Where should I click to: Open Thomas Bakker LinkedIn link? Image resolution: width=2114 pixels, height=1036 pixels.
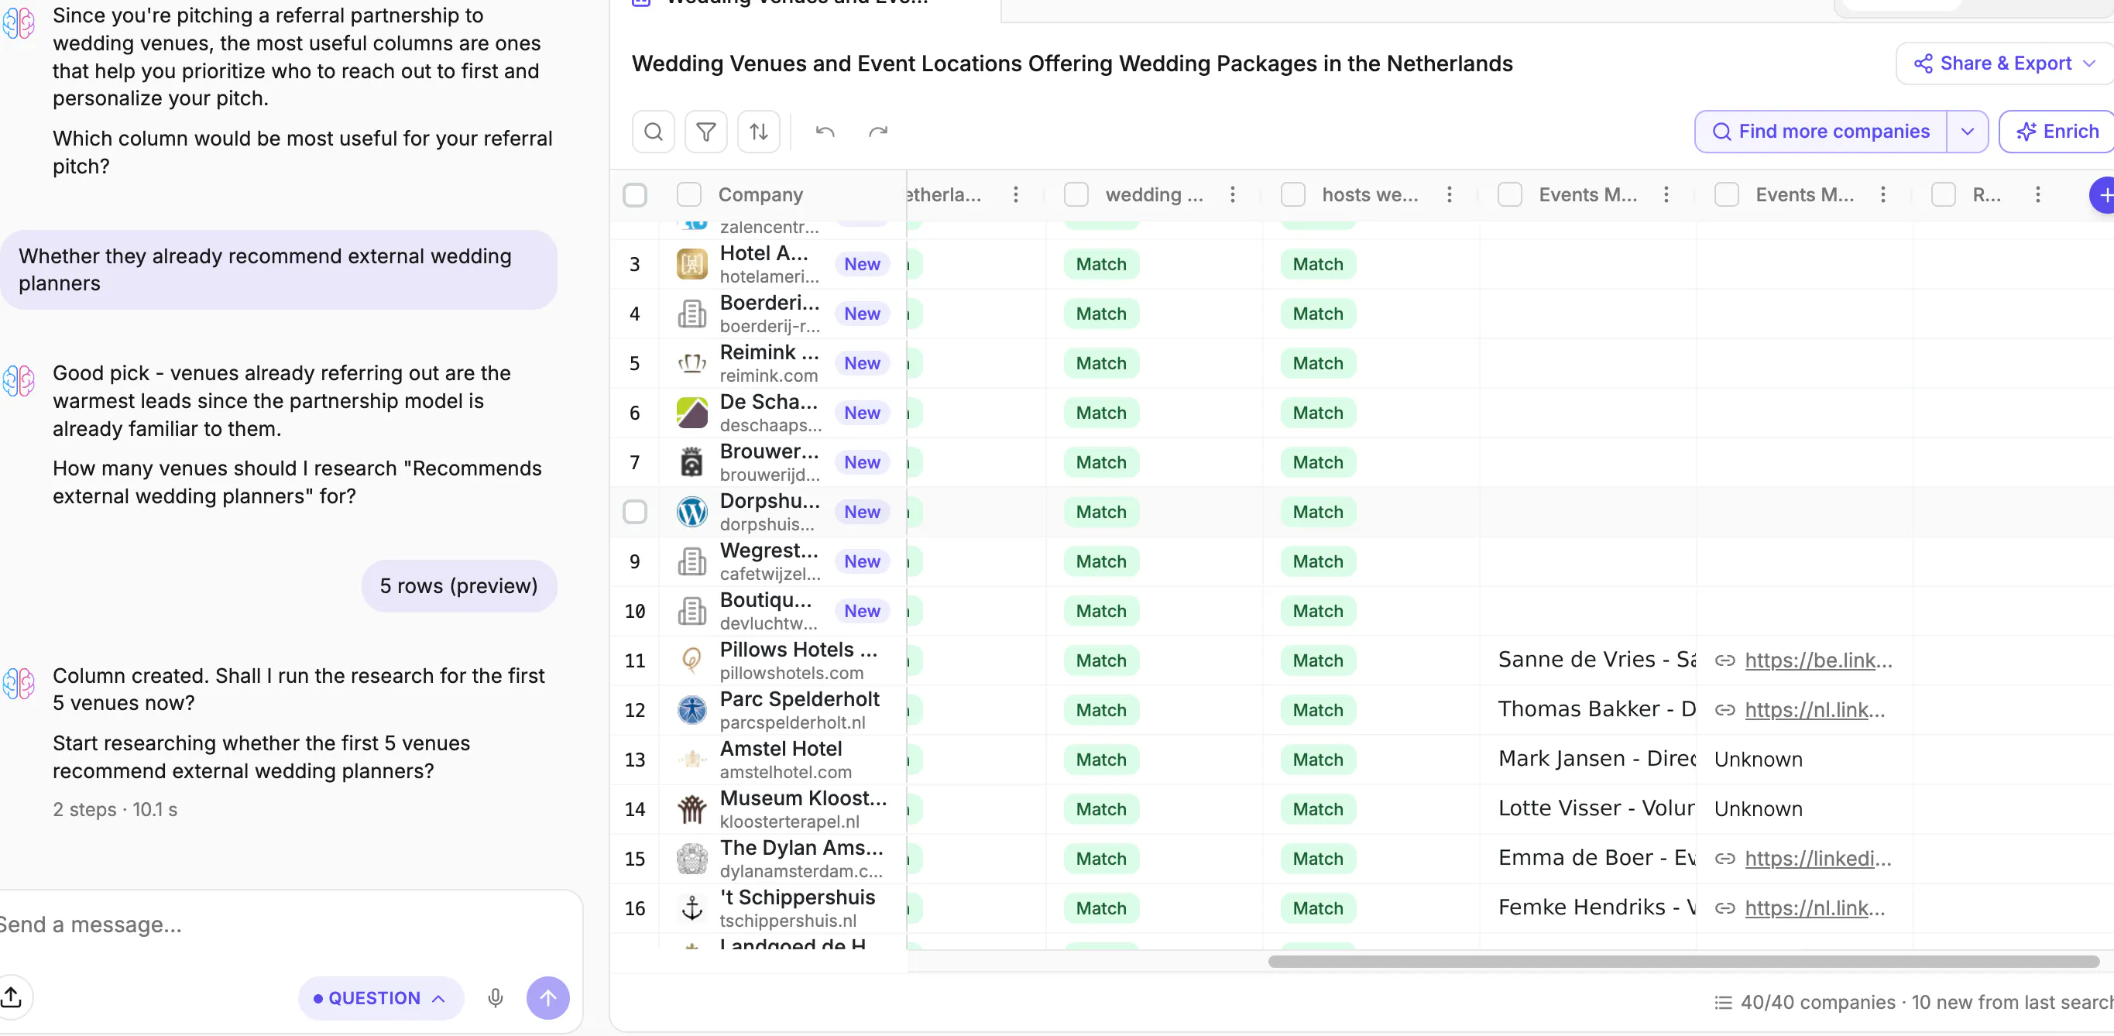coord(1814,709)
